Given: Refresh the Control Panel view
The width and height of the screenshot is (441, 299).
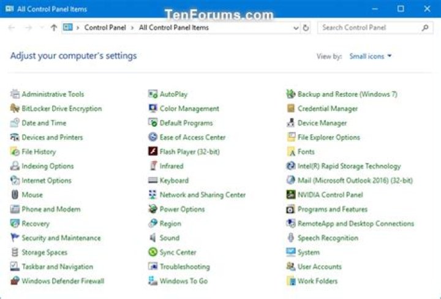Looking at the screenshot, I should 306,28.
